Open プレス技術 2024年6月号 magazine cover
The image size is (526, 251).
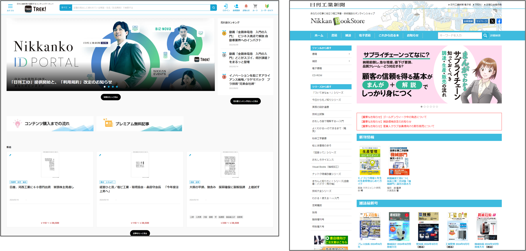370,227
